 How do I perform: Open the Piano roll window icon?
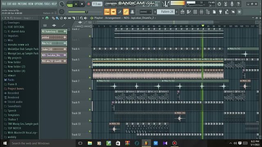(189, 12)
